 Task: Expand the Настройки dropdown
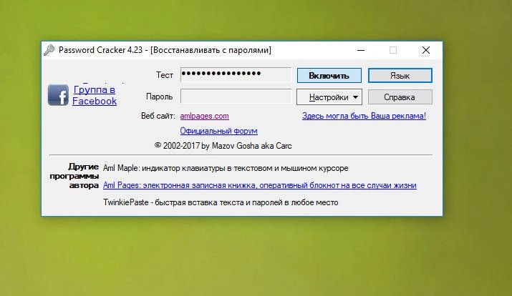pos(329,97)
